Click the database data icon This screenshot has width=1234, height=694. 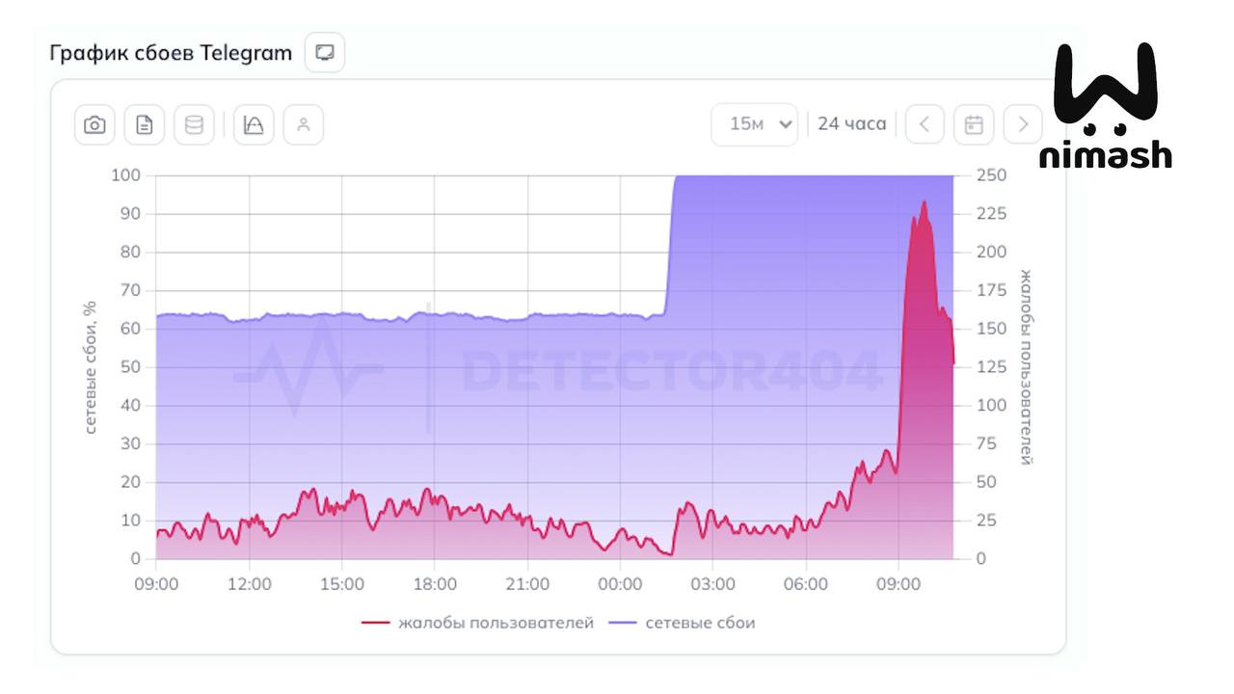point(194,125)
